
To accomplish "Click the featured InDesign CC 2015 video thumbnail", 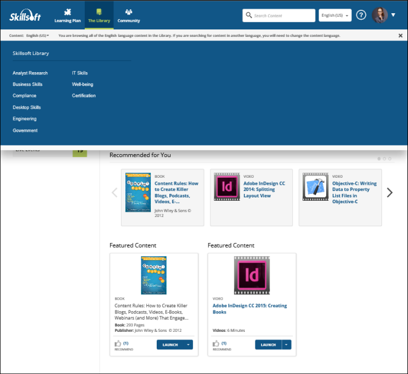I will [252, 275].
